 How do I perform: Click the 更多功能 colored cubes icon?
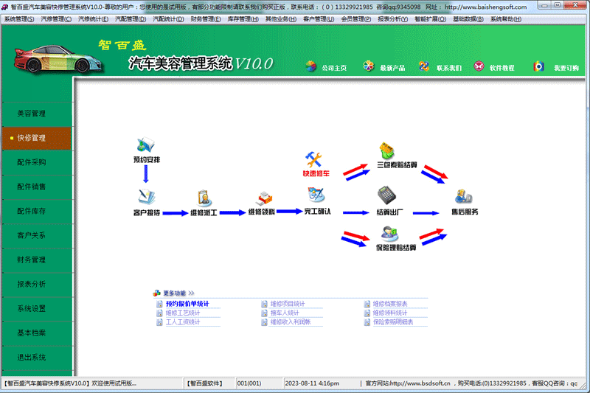tap(156, 293)
